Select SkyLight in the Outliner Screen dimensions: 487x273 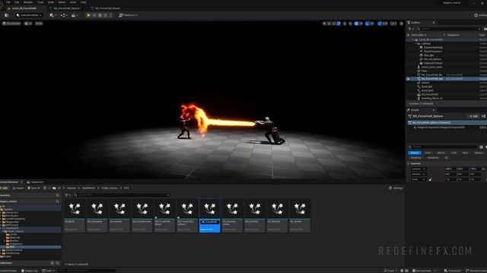428,55
